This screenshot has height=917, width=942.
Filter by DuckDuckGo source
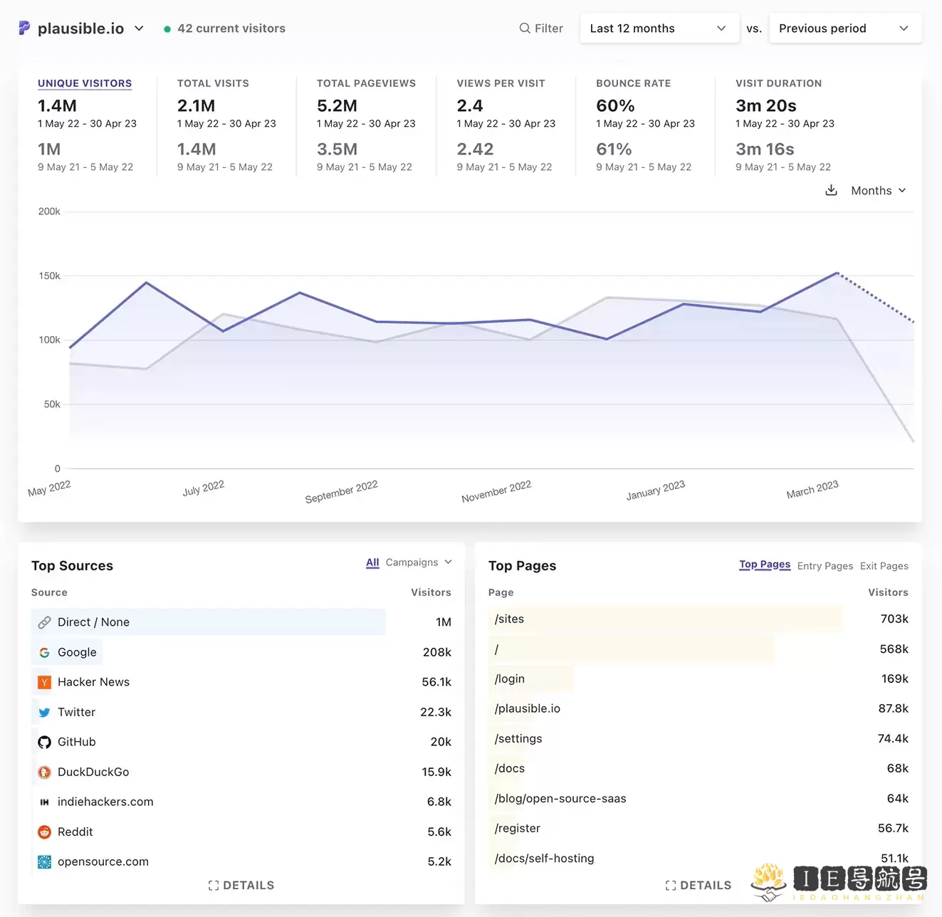[x=93, y=772]
